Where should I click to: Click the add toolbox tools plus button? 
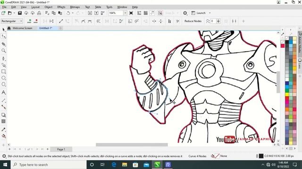click(x=3, y=145)
